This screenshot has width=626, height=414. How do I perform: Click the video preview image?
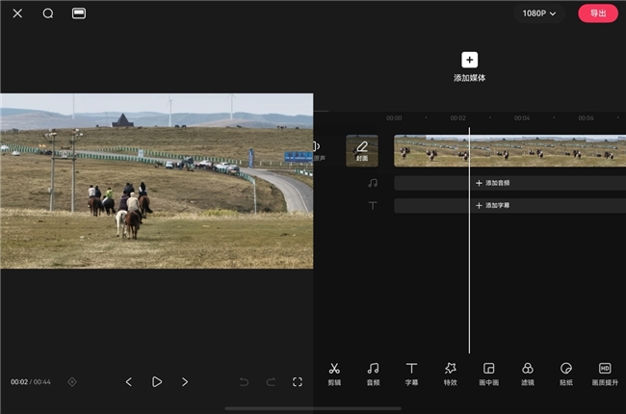[156, 181]
